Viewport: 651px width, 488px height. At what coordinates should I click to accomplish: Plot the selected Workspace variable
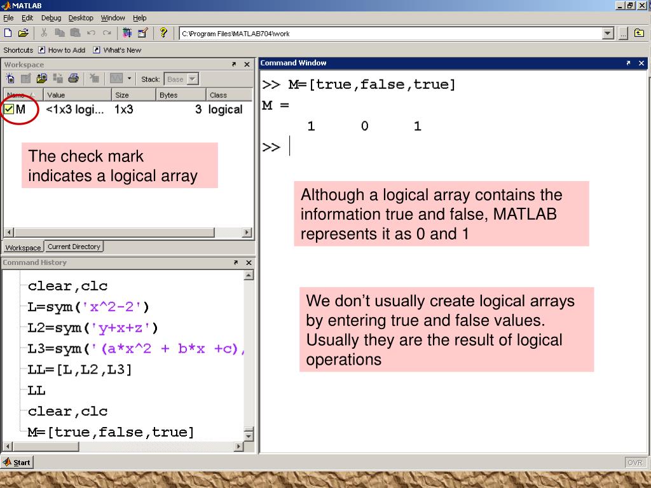coord(116,78)
